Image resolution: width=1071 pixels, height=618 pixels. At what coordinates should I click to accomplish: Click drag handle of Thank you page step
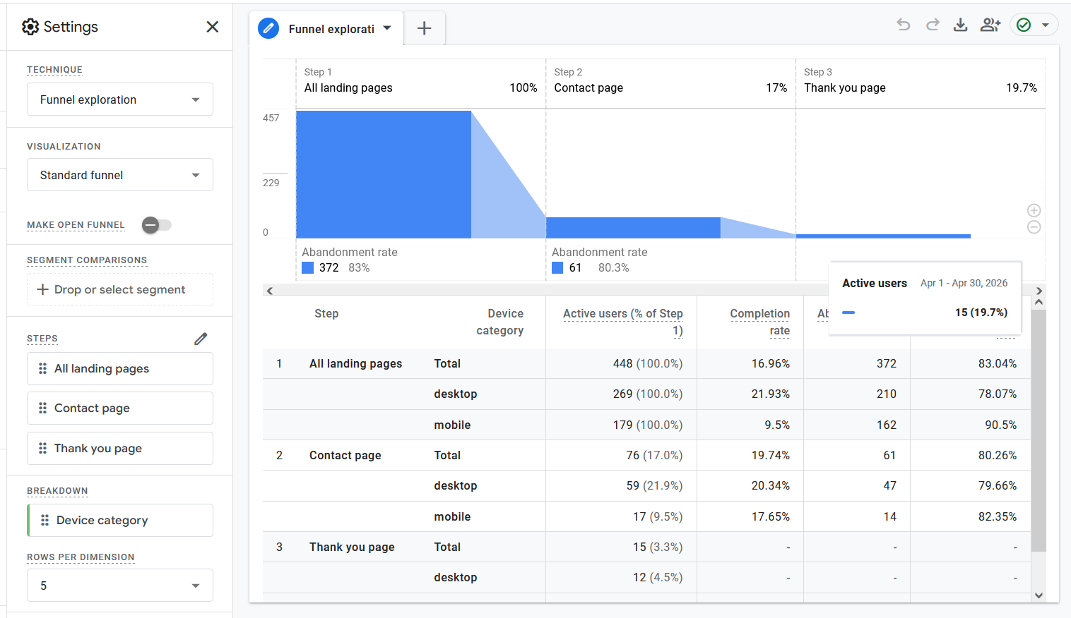[x=42, y=448]
